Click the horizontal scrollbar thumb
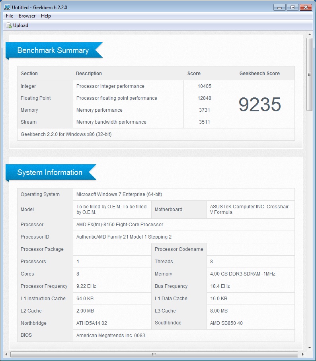Viewport: 316px width, 361px height. pyautogui.click(x=154, y=354)
